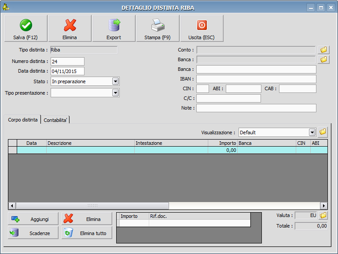This screenshot has width=338, height=254.
Task: Click the second Banca text field
Action: pos(256,69)
